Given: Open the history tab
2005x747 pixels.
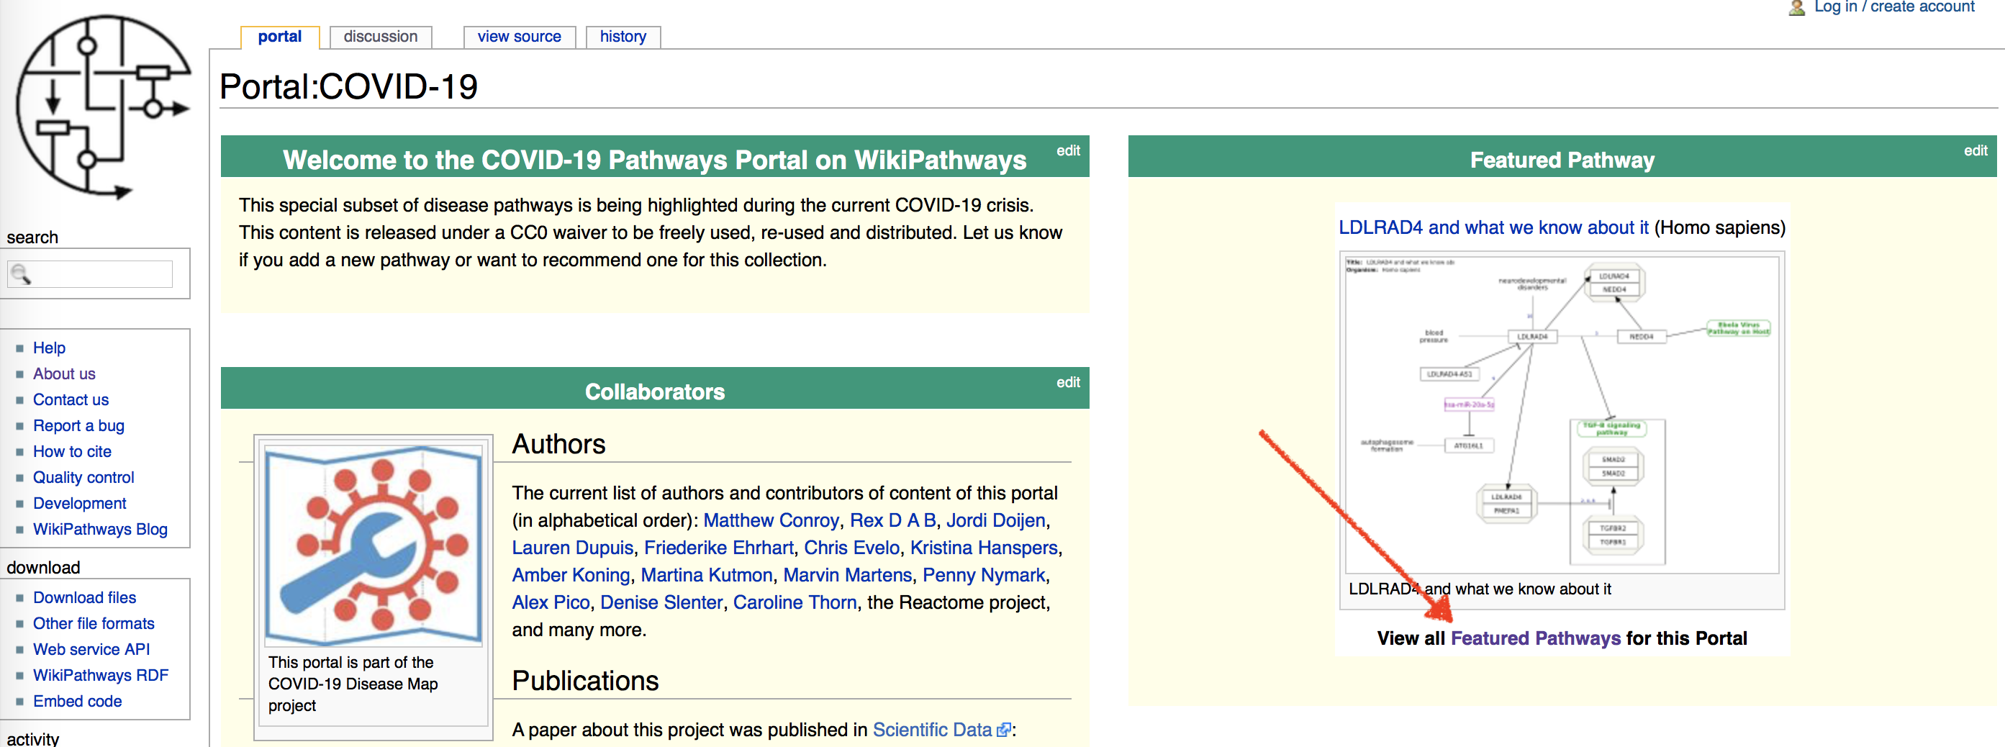Looking at the screenshot, I should (623, 37).
